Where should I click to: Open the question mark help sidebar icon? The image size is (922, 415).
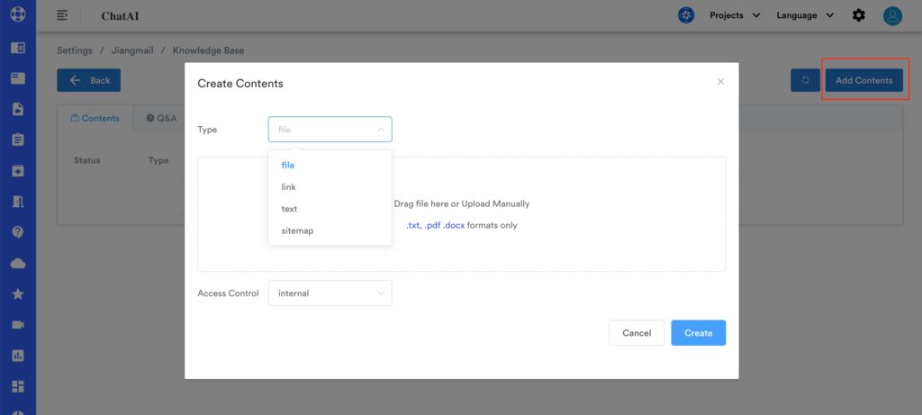coord(18,232)
